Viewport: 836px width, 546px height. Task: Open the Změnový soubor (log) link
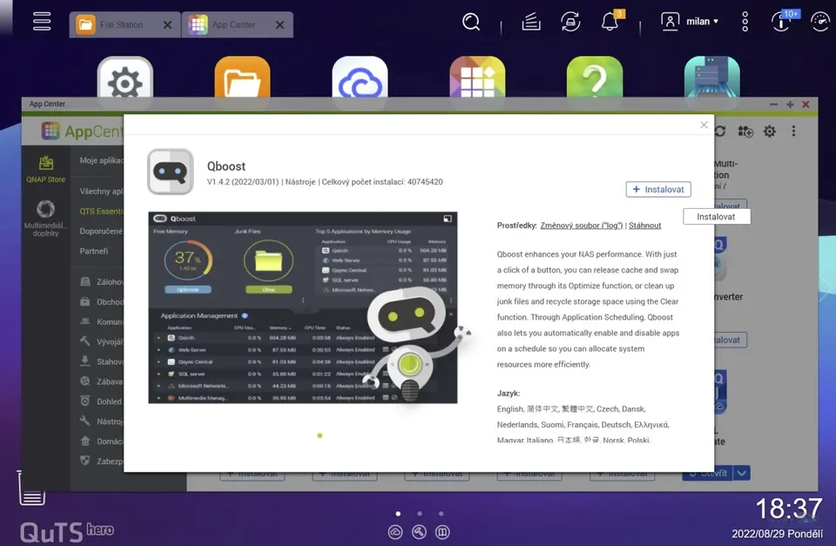pyautogui.click(x=581, y=226)
